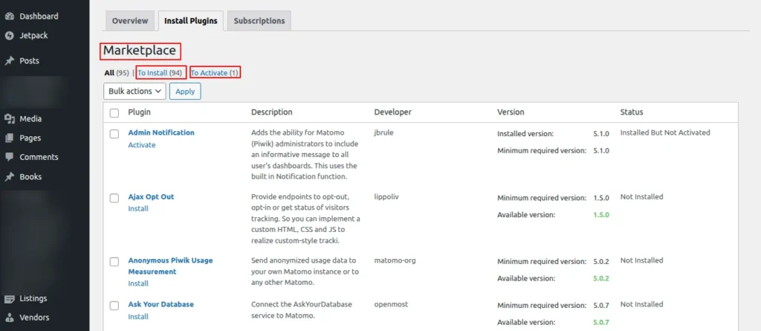761x331 pixels.
Task: Select the Ask Your Database checkbox
Action: coord(114,305)
